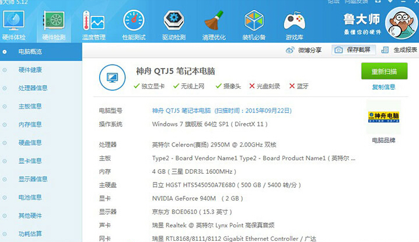Viewport: 419px width, 242px height.
Task: Click the Weibo share icon
Action: [290, 50]
